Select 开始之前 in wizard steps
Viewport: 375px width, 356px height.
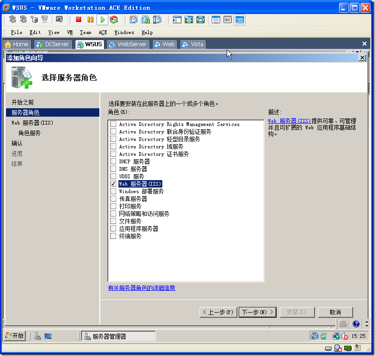click(23, 102)
